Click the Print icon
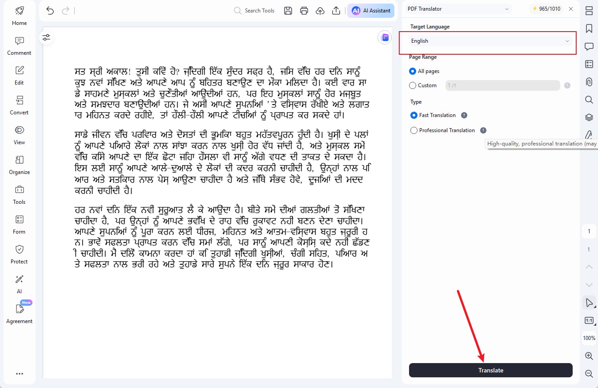This screenshot has width=598, height=388. 304,11
